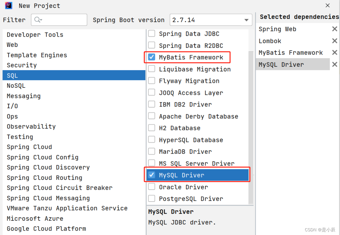340x235 pixels.
Task: Open the Spring Cloud category
Action: [x=74, y=147]
